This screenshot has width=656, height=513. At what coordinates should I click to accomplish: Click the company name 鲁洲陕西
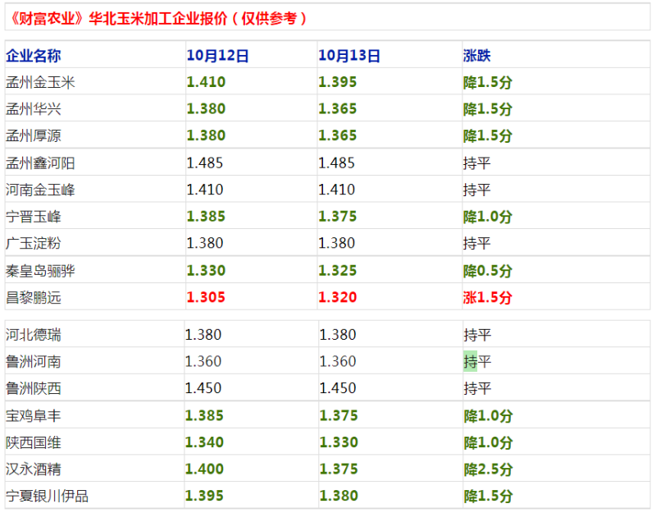tap(34, 388)
